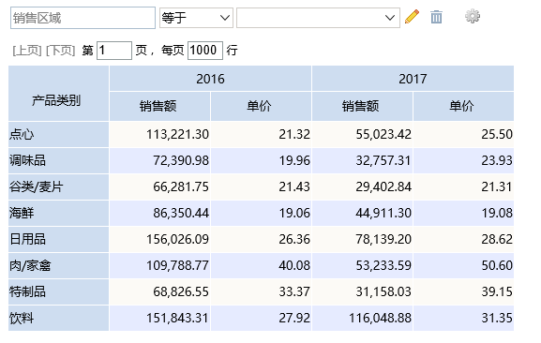The image size is (541, 343).
Task: Click the value 151,843.31
Action: click(178, 318)
